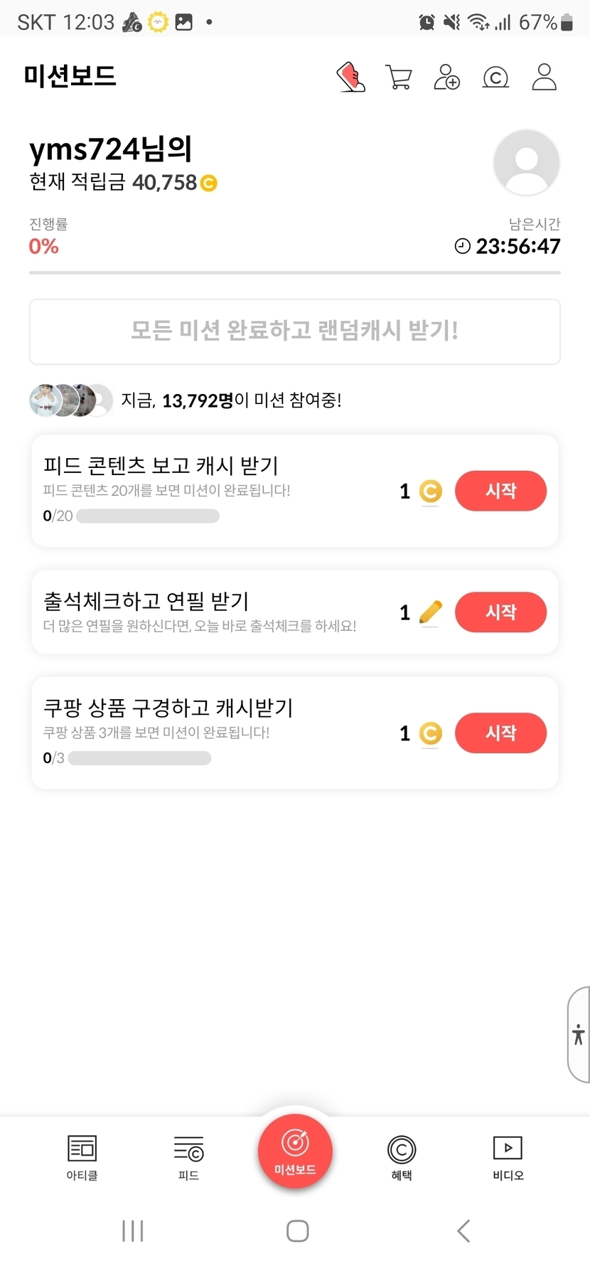The image size is (590, 1266).
Task: Open the cash coin icon in header
Action: pyautogui.click(x=495, y=77)
